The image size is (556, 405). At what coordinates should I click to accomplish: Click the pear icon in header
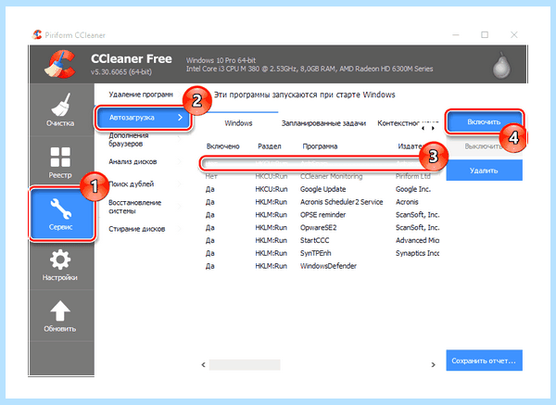point(501,67)
